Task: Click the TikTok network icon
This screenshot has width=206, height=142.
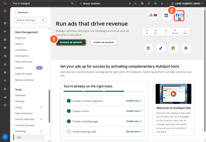Action: coord(161,48)
